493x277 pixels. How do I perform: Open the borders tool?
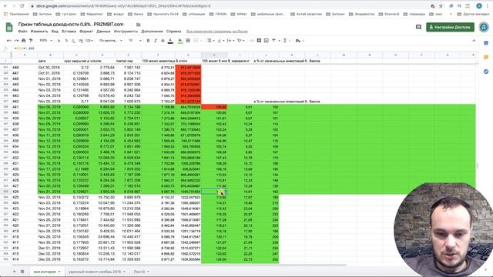(188, 41)
